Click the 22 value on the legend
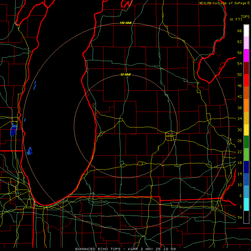The height and width of the screenshot is (251, 251). point(240,152)
